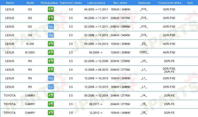Viewport: 198px width, 117px height.
Task: Select the 3GR-FSE engine code cell
Action: tap(169, 9)
